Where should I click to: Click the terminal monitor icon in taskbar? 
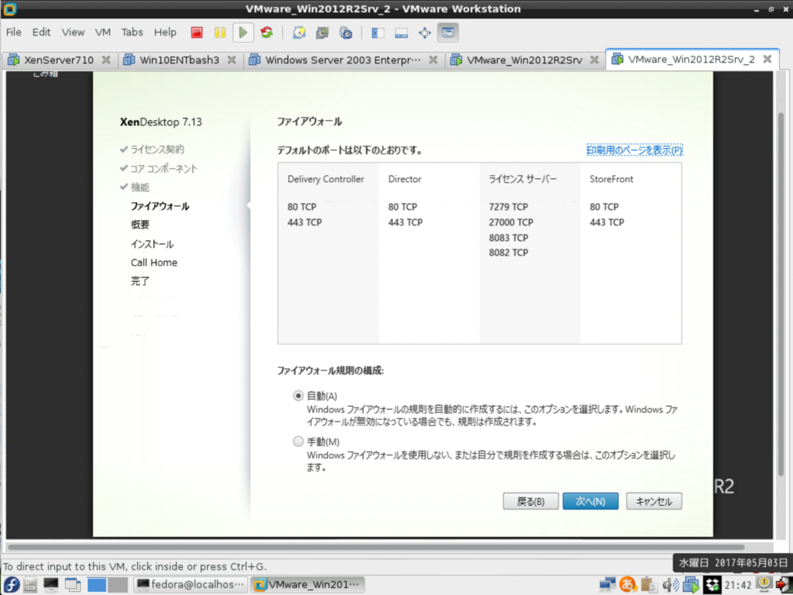pyautogui.click(x=50, y=585)
